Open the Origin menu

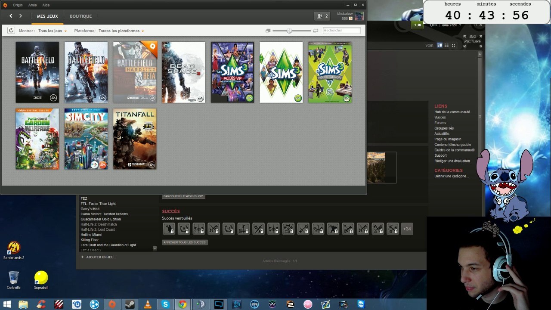18,5
